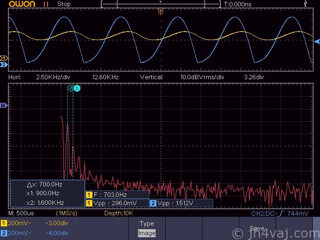Click yellow 1 channel badge in bottom bar
Screen dimensions: 320x240
pyautogui.click(x=4, y=223)
